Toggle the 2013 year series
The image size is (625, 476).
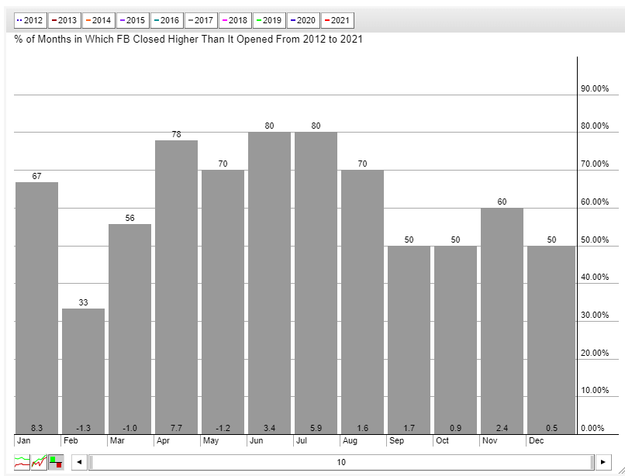click(64, 20)
